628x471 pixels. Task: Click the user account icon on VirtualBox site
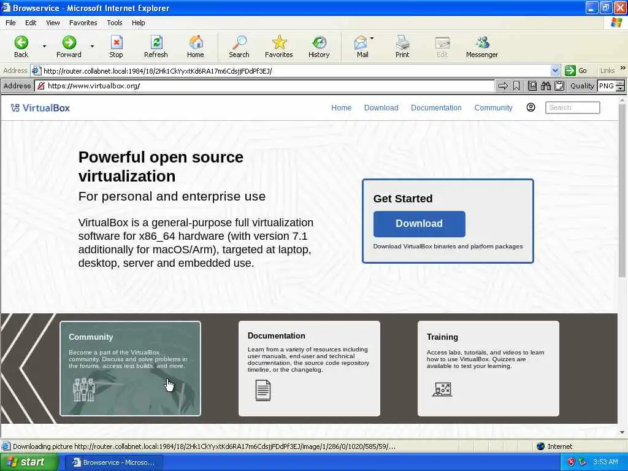(x=530, y=107)
